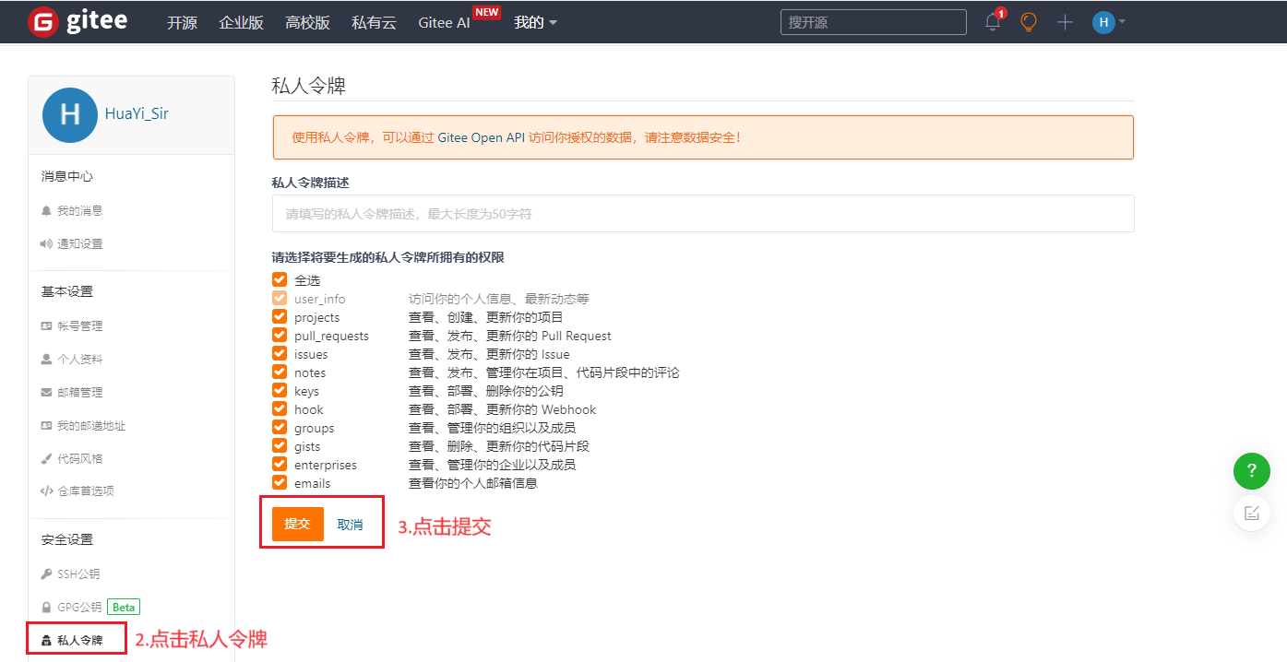The height and width of the screenshot is (662, 1287).
Task: Open the Gitee AI nav item
Action: [x=444, y=22]
